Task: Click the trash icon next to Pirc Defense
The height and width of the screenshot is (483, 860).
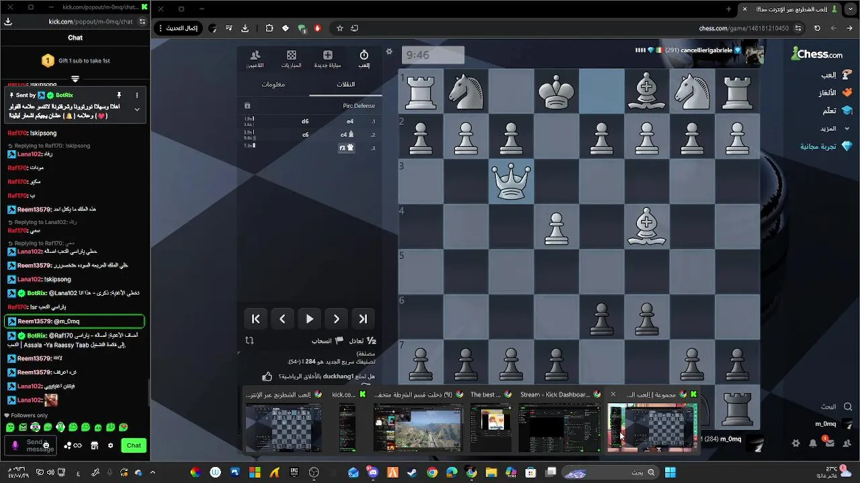Action: [x=247, y=106]
